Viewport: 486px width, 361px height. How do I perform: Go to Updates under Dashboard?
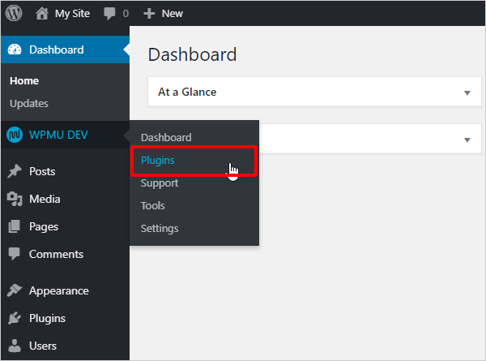pos(29,103)
